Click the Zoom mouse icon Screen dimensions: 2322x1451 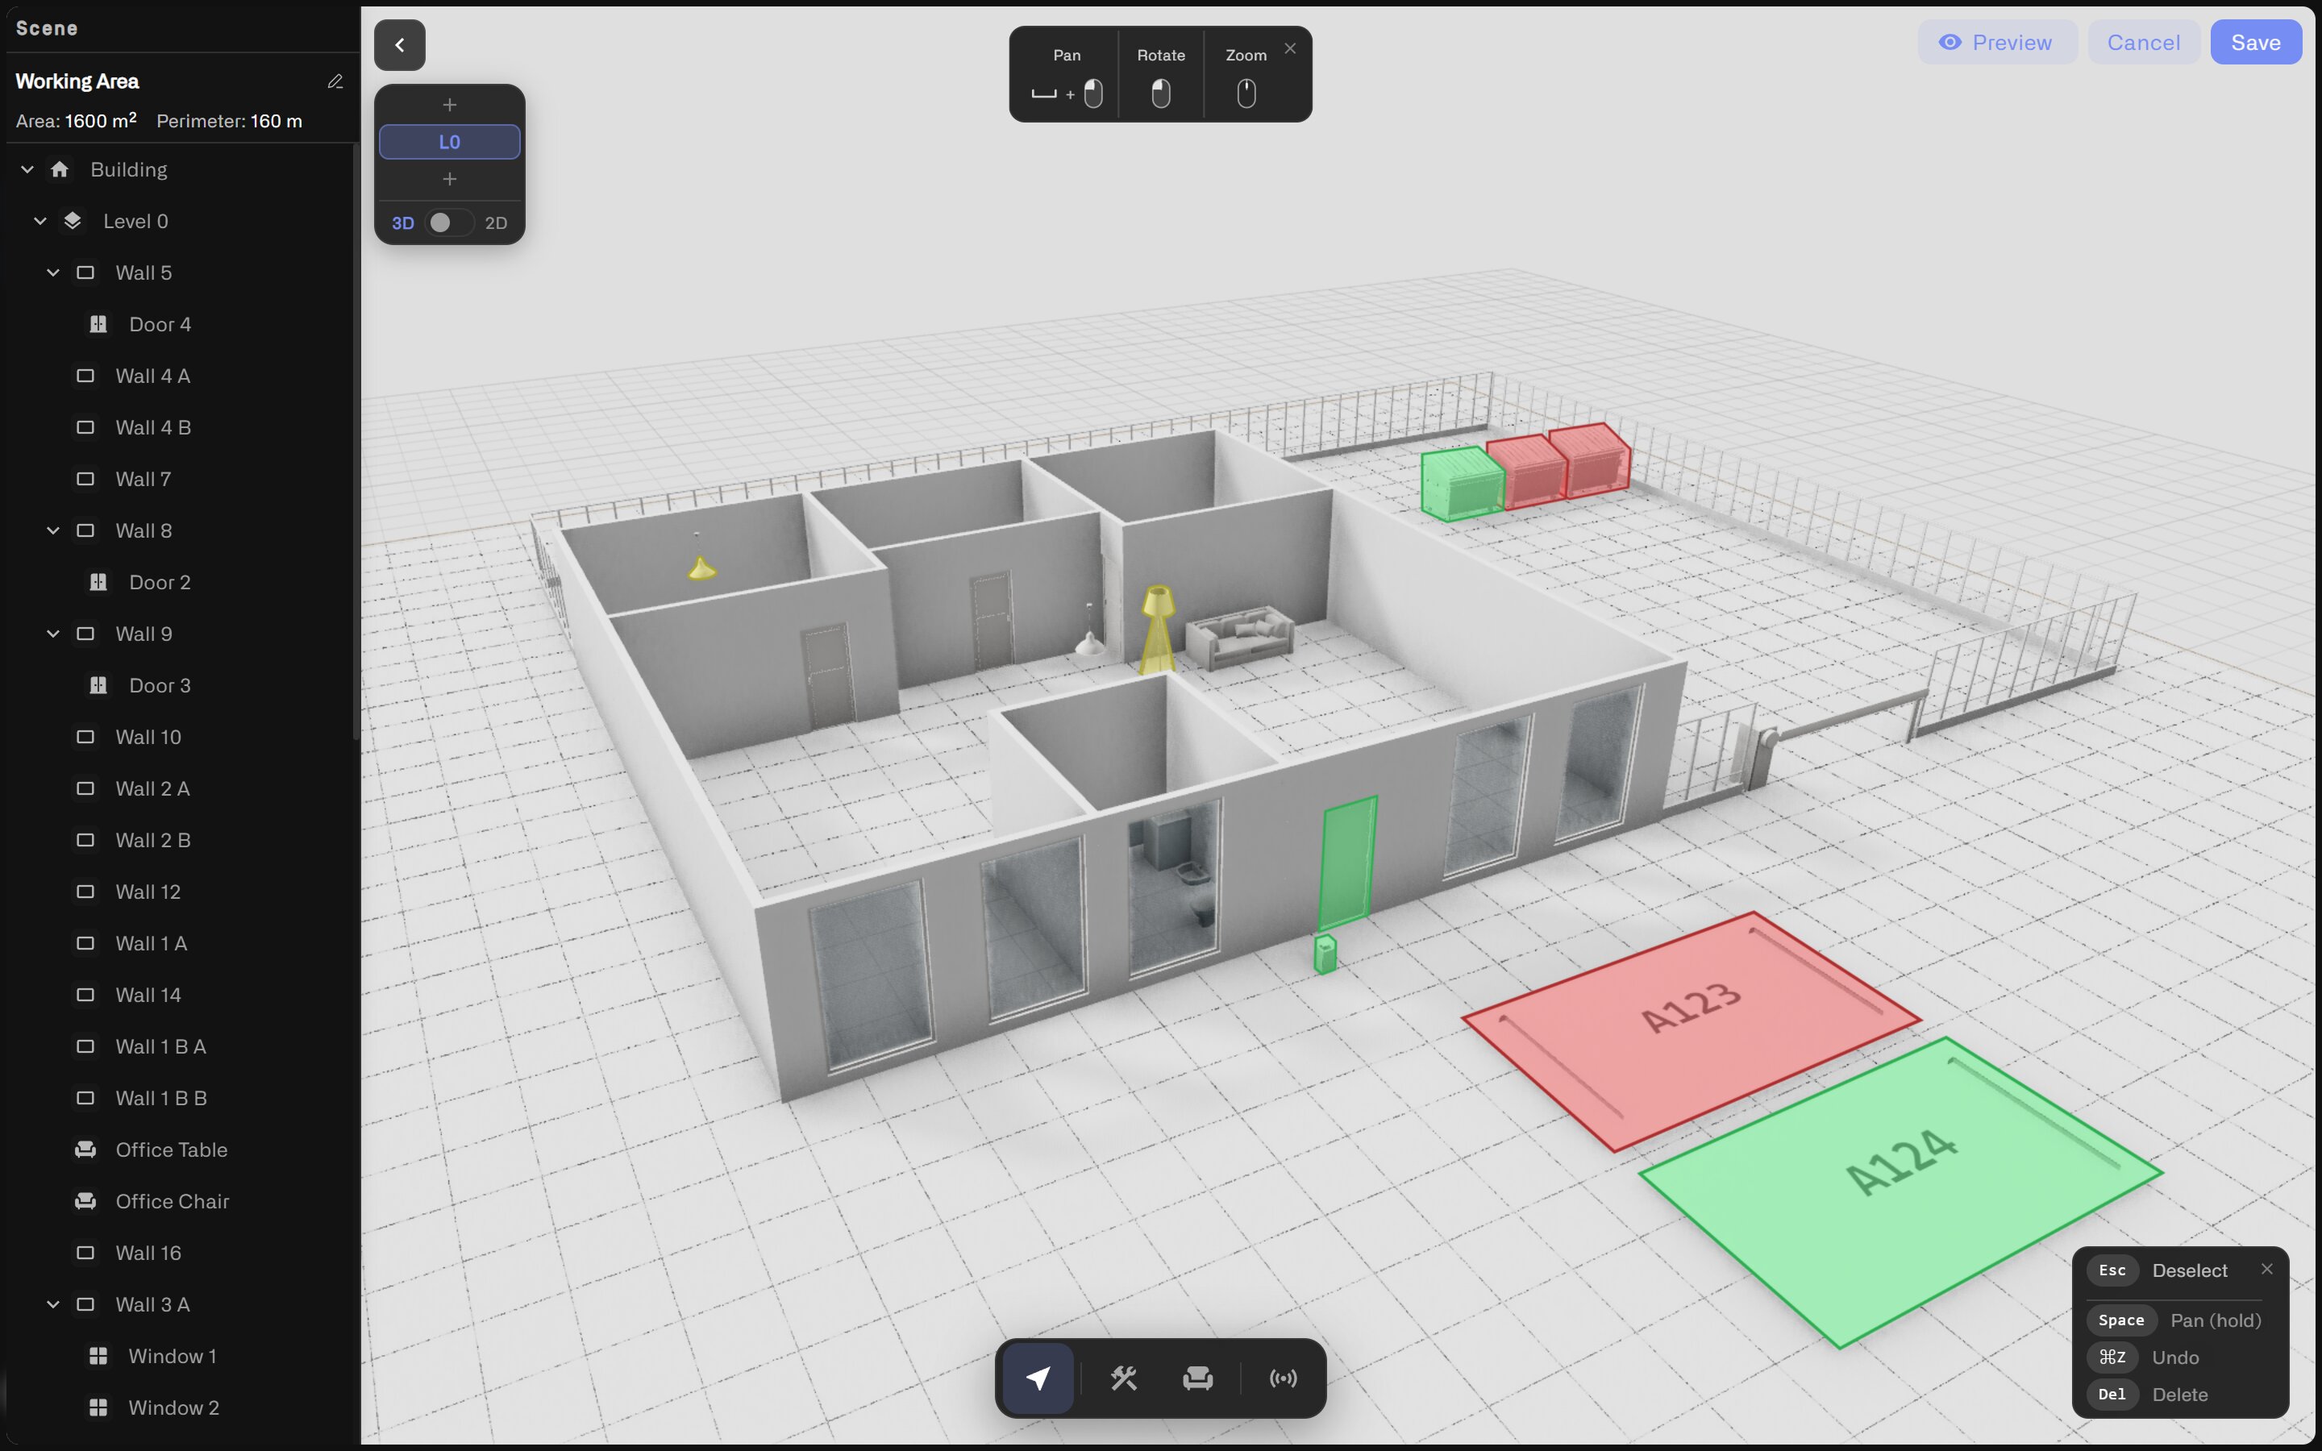coord(1246,94)
